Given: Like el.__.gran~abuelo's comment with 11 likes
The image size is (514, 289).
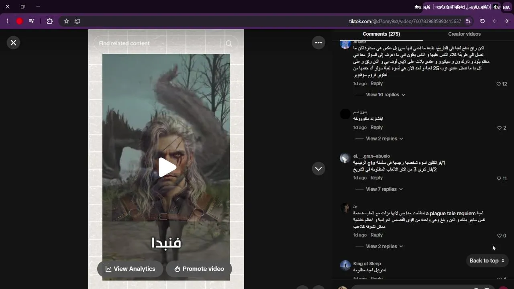Looking at the screenshot, I should 499,179.
